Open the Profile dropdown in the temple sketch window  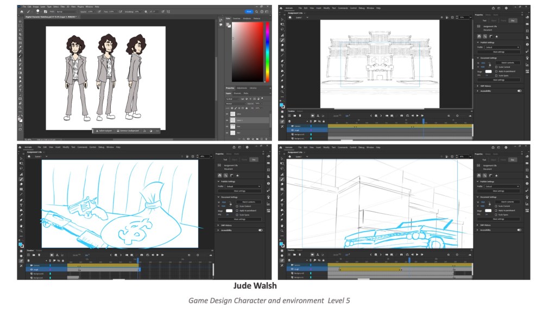coord(503,47)
